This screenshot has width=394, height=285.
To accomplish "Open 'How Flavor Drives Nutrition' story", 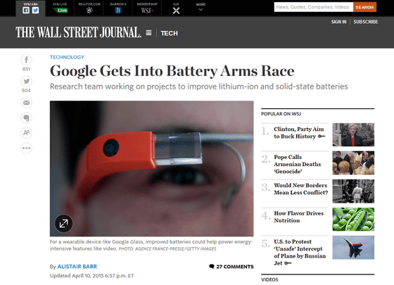I will [x=299, y=217].
